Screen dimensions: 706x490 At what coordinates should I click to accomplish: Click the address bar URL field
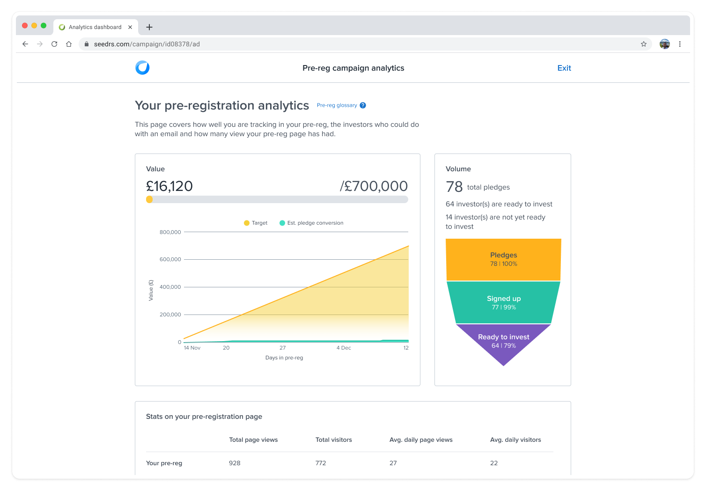365,44
